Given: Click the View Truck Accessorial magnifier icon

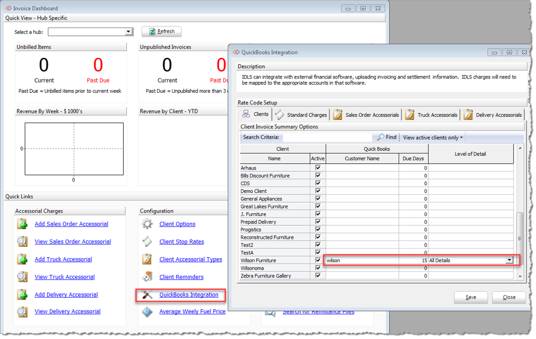Looking at the screenshot, I should click(x=22, y=277).
